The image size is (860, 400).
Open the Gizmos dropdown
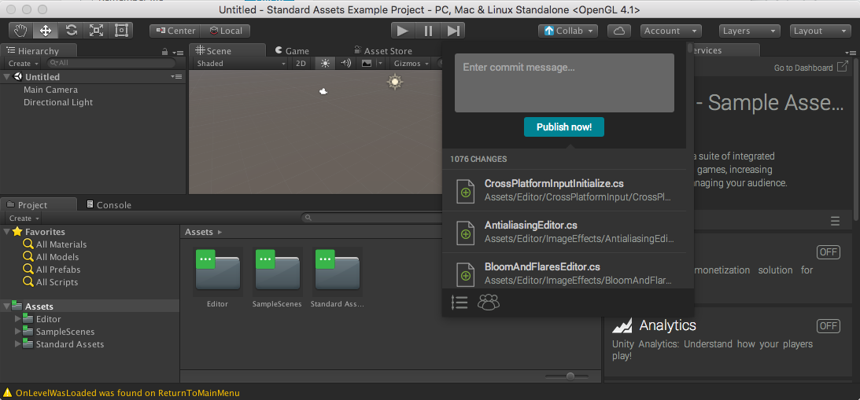click(x=410, y=64)
